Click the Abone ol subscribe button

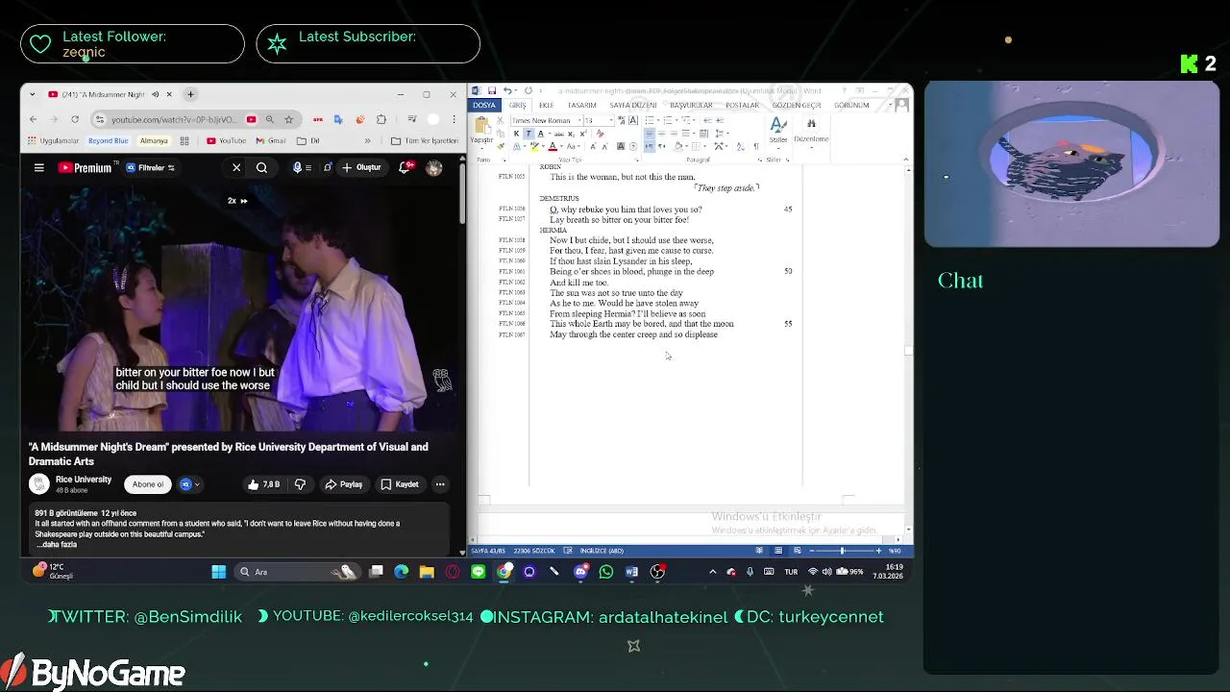point(148,484)
